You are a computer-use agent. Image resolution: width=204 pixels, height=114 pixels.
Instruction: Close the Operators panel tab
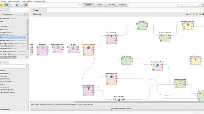[6, 62]
